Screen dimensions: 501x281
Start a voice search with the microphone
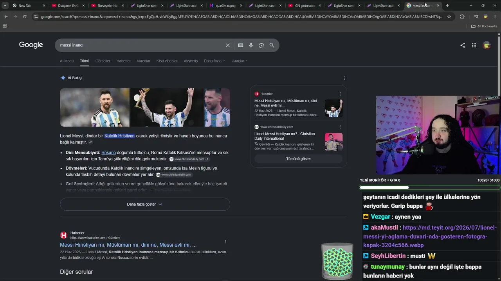251,45
